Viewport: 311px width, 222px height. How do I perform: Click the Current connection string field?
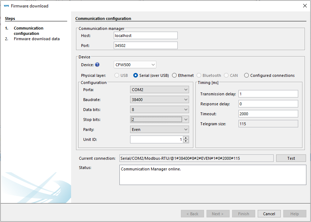[197, 158]
